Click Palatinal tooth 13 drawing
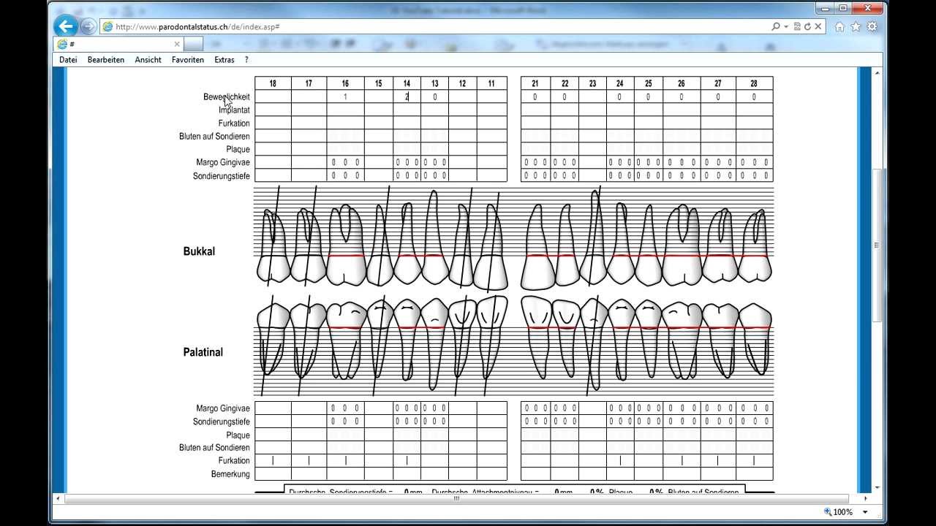Screen dimensions: 936x526 pos(434,343)
